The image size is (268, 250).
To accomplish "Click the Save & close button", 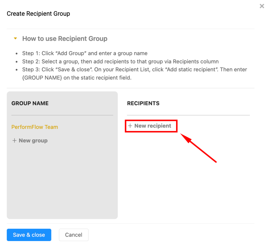I will 29,235.
